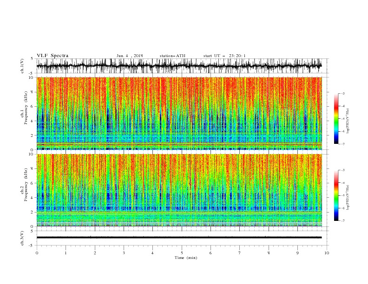Viewport: 368px width, 284px height.
Task: Click the "-7" label on ch.2 color bar
Action: 342,221
